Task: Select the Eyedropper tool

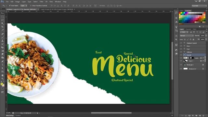Action: (2, 30)
